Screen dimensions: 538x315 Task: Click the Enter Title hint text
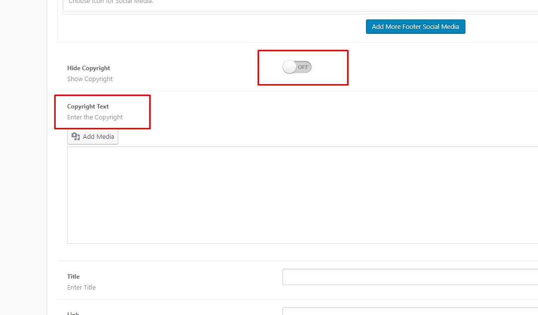pos(82,288)
